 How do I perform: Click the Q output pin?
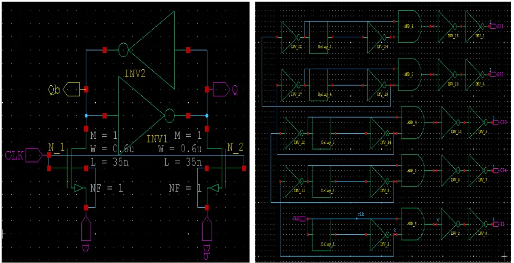[x=221, y=89]
